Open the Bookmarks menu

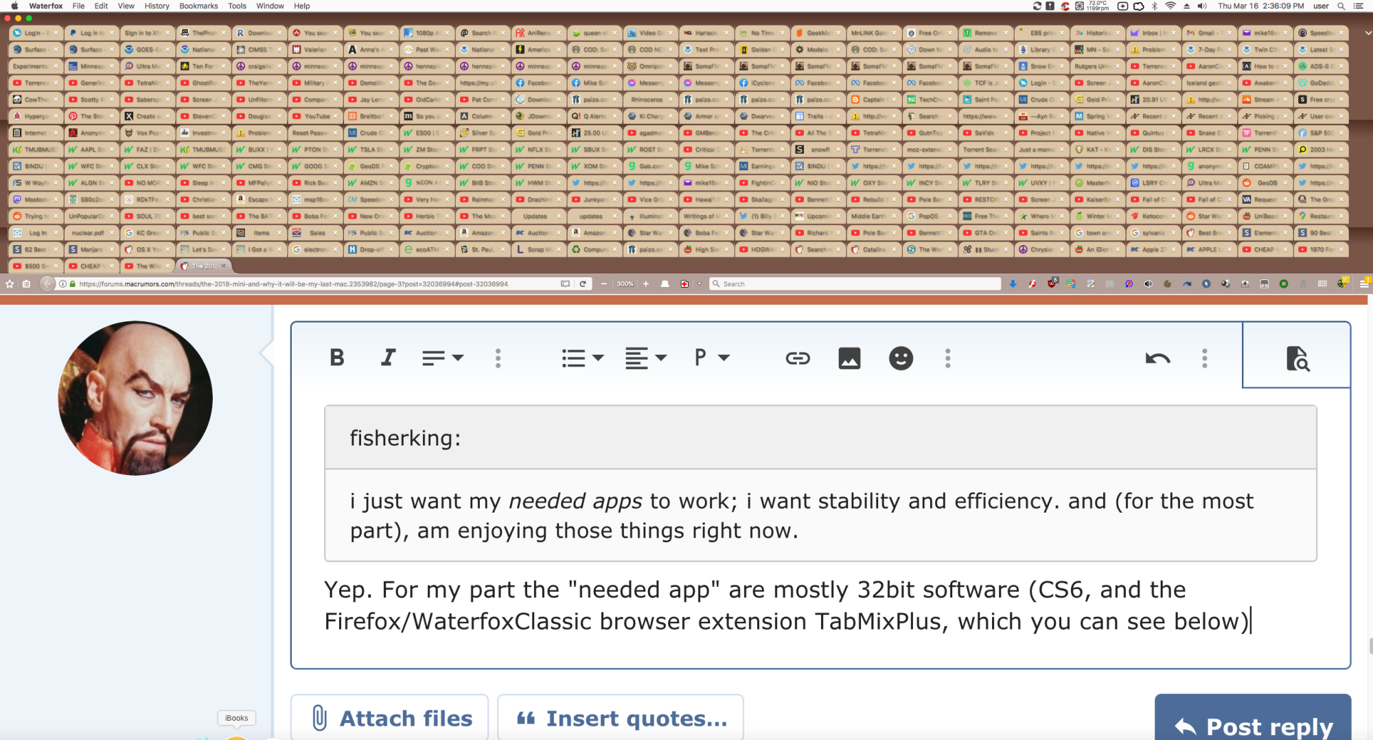(x=198, y=5)
